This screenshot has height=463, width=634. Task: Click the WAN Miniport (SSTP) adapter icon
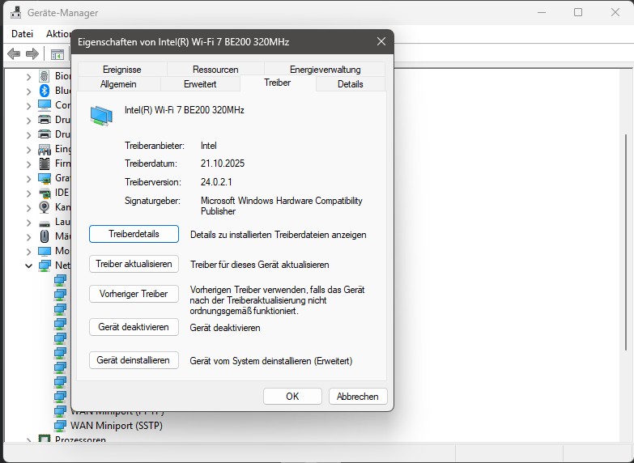tap(60, 426)
